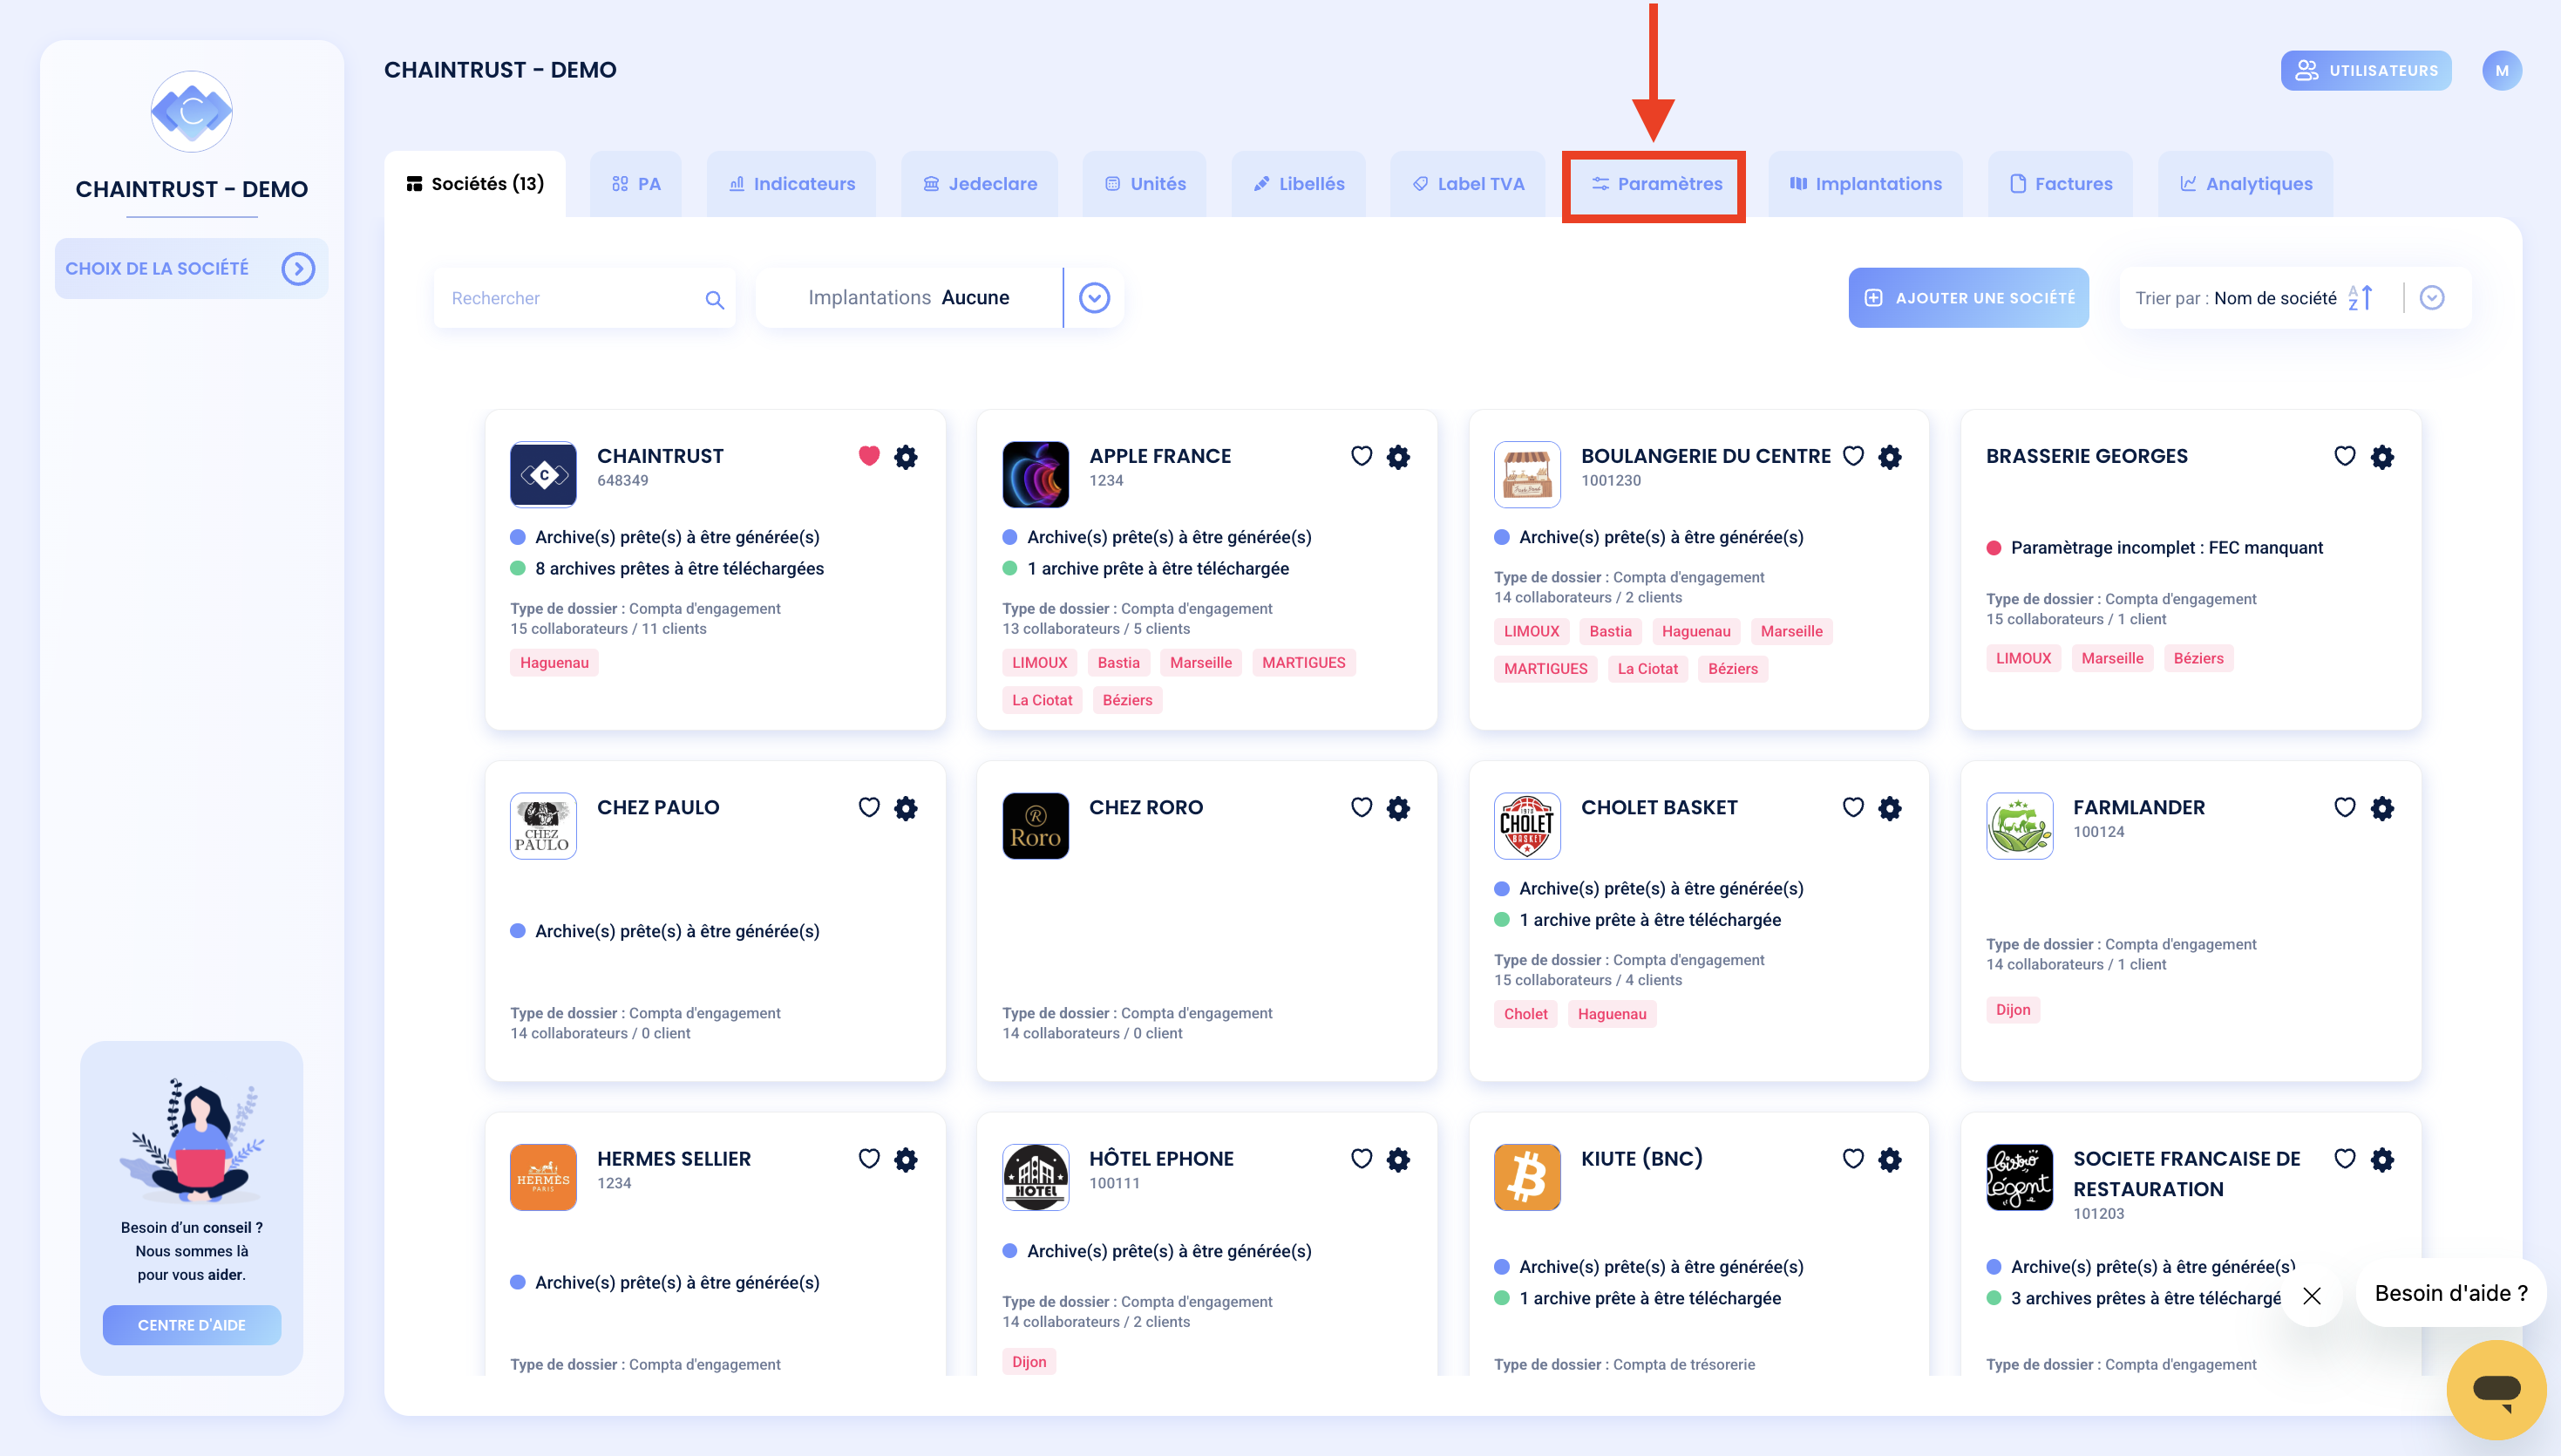Image resolution: width=2561 pixels, height=1456 pixels.
Task: Open the Paramètres tab
Action: (x=1656, y=184)
